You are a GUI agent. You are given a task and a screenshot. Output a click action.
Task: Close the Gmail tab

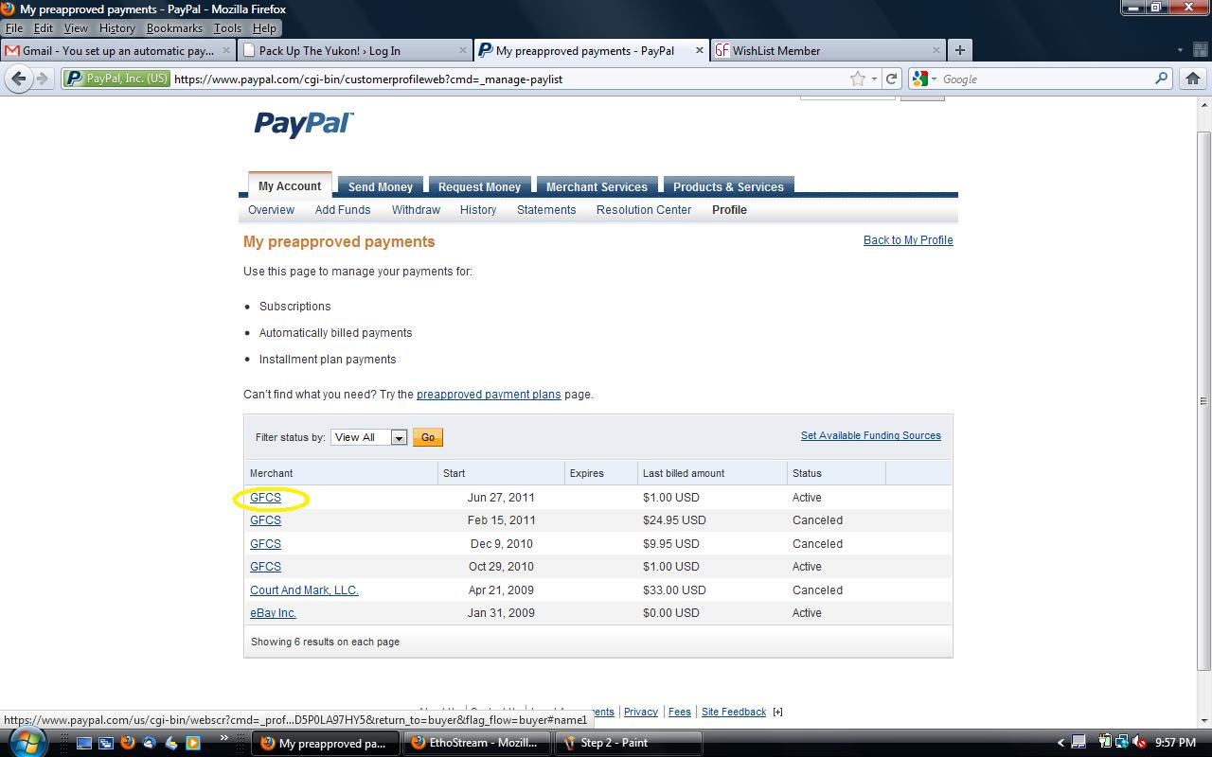pyautogui.click(x=226, y=50)
